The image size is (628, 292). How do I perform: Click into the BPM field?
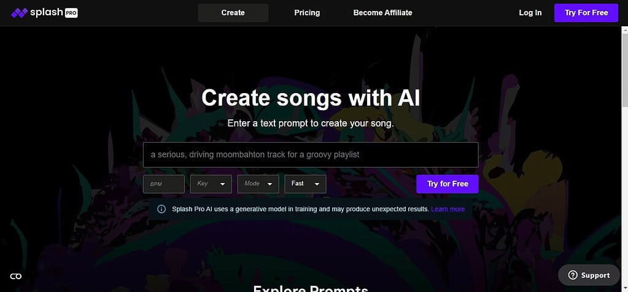pos(164,184)
